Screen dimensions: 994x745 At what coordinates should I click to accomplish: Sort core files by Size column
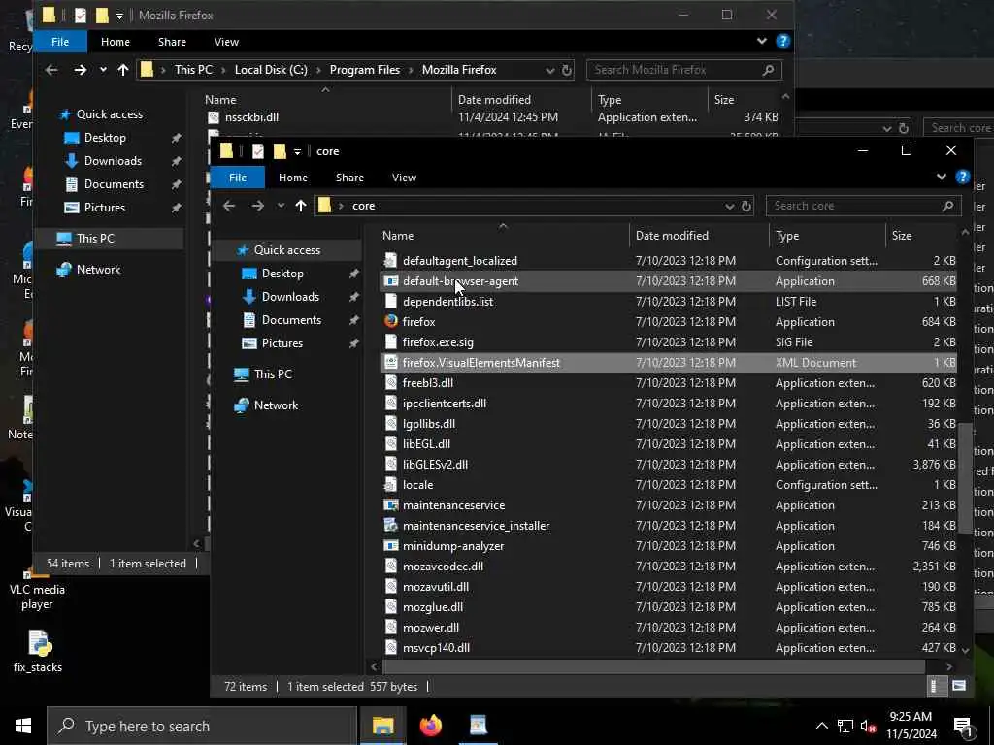[922, 236]
